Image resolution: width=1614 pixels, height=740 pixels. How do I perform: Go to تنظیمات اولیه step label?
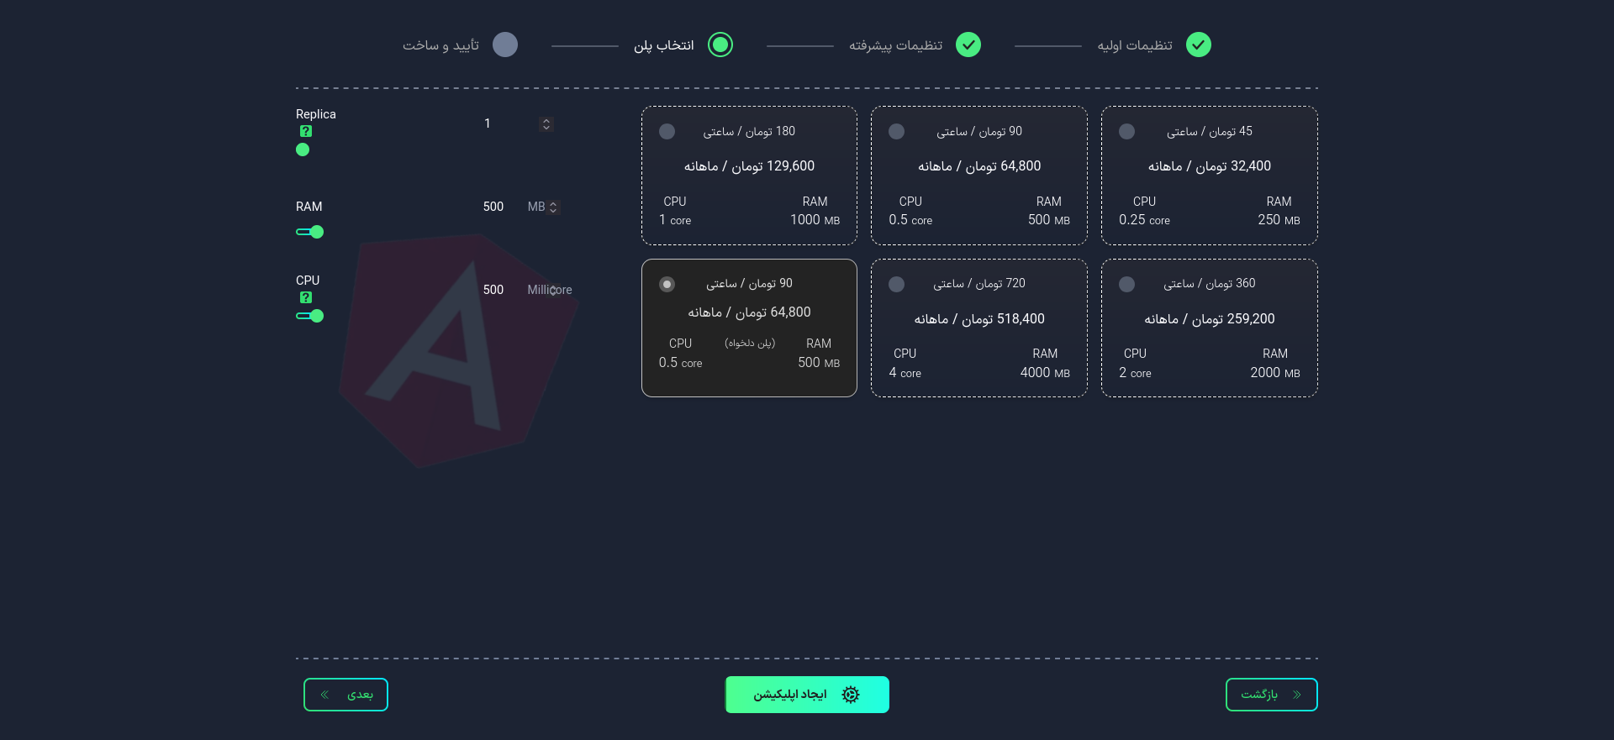click(x=1135, y=45)
